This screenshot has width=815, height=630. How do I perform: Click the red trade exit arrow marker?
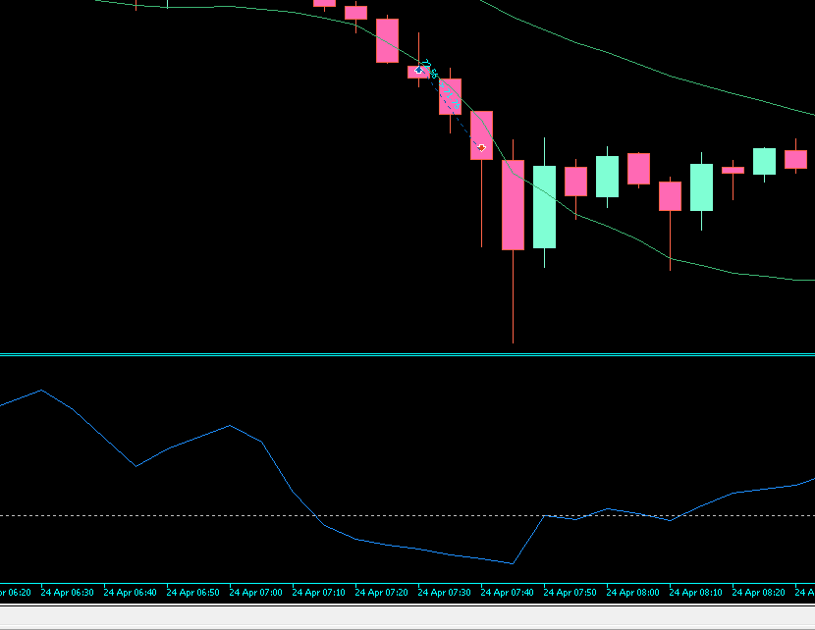click(481, 148)
